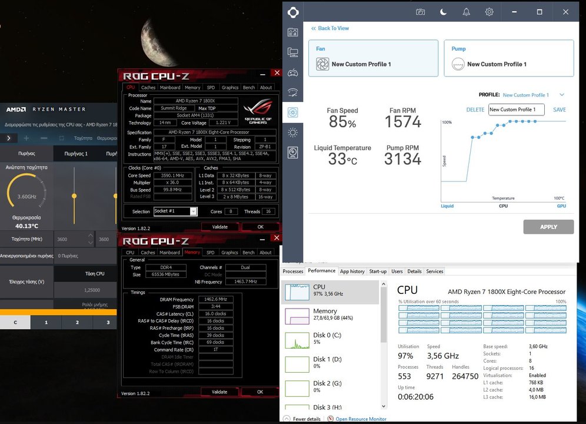Select the Disk 0 (C:) graph thumbnail
This screenshot has height=424, width=586.
tap(297, 340)
